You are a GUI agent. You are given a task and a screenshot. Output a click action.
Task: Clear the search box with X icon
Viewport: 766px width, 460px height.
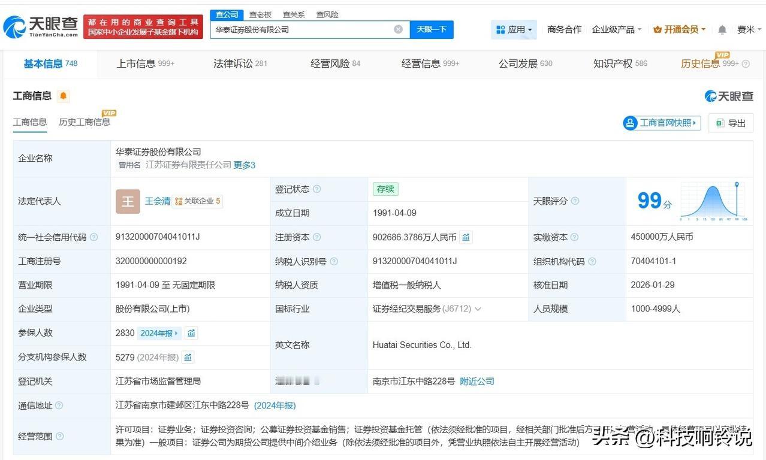[x=398, y=29]
